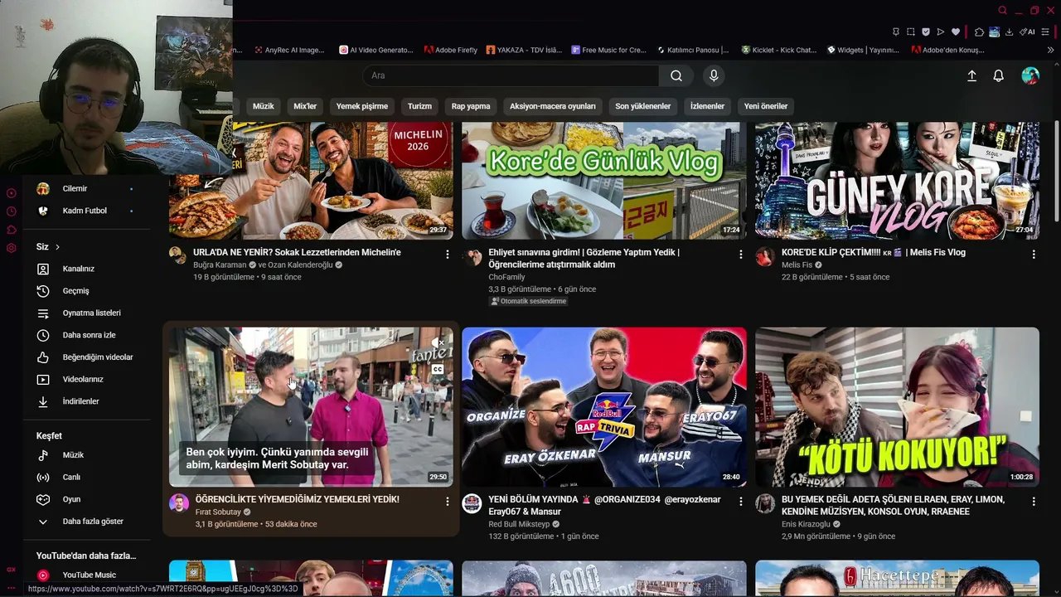The image size is (1061, 597).
Task: Open Geçmiş history in the sidebar
Action: point(87,291)
